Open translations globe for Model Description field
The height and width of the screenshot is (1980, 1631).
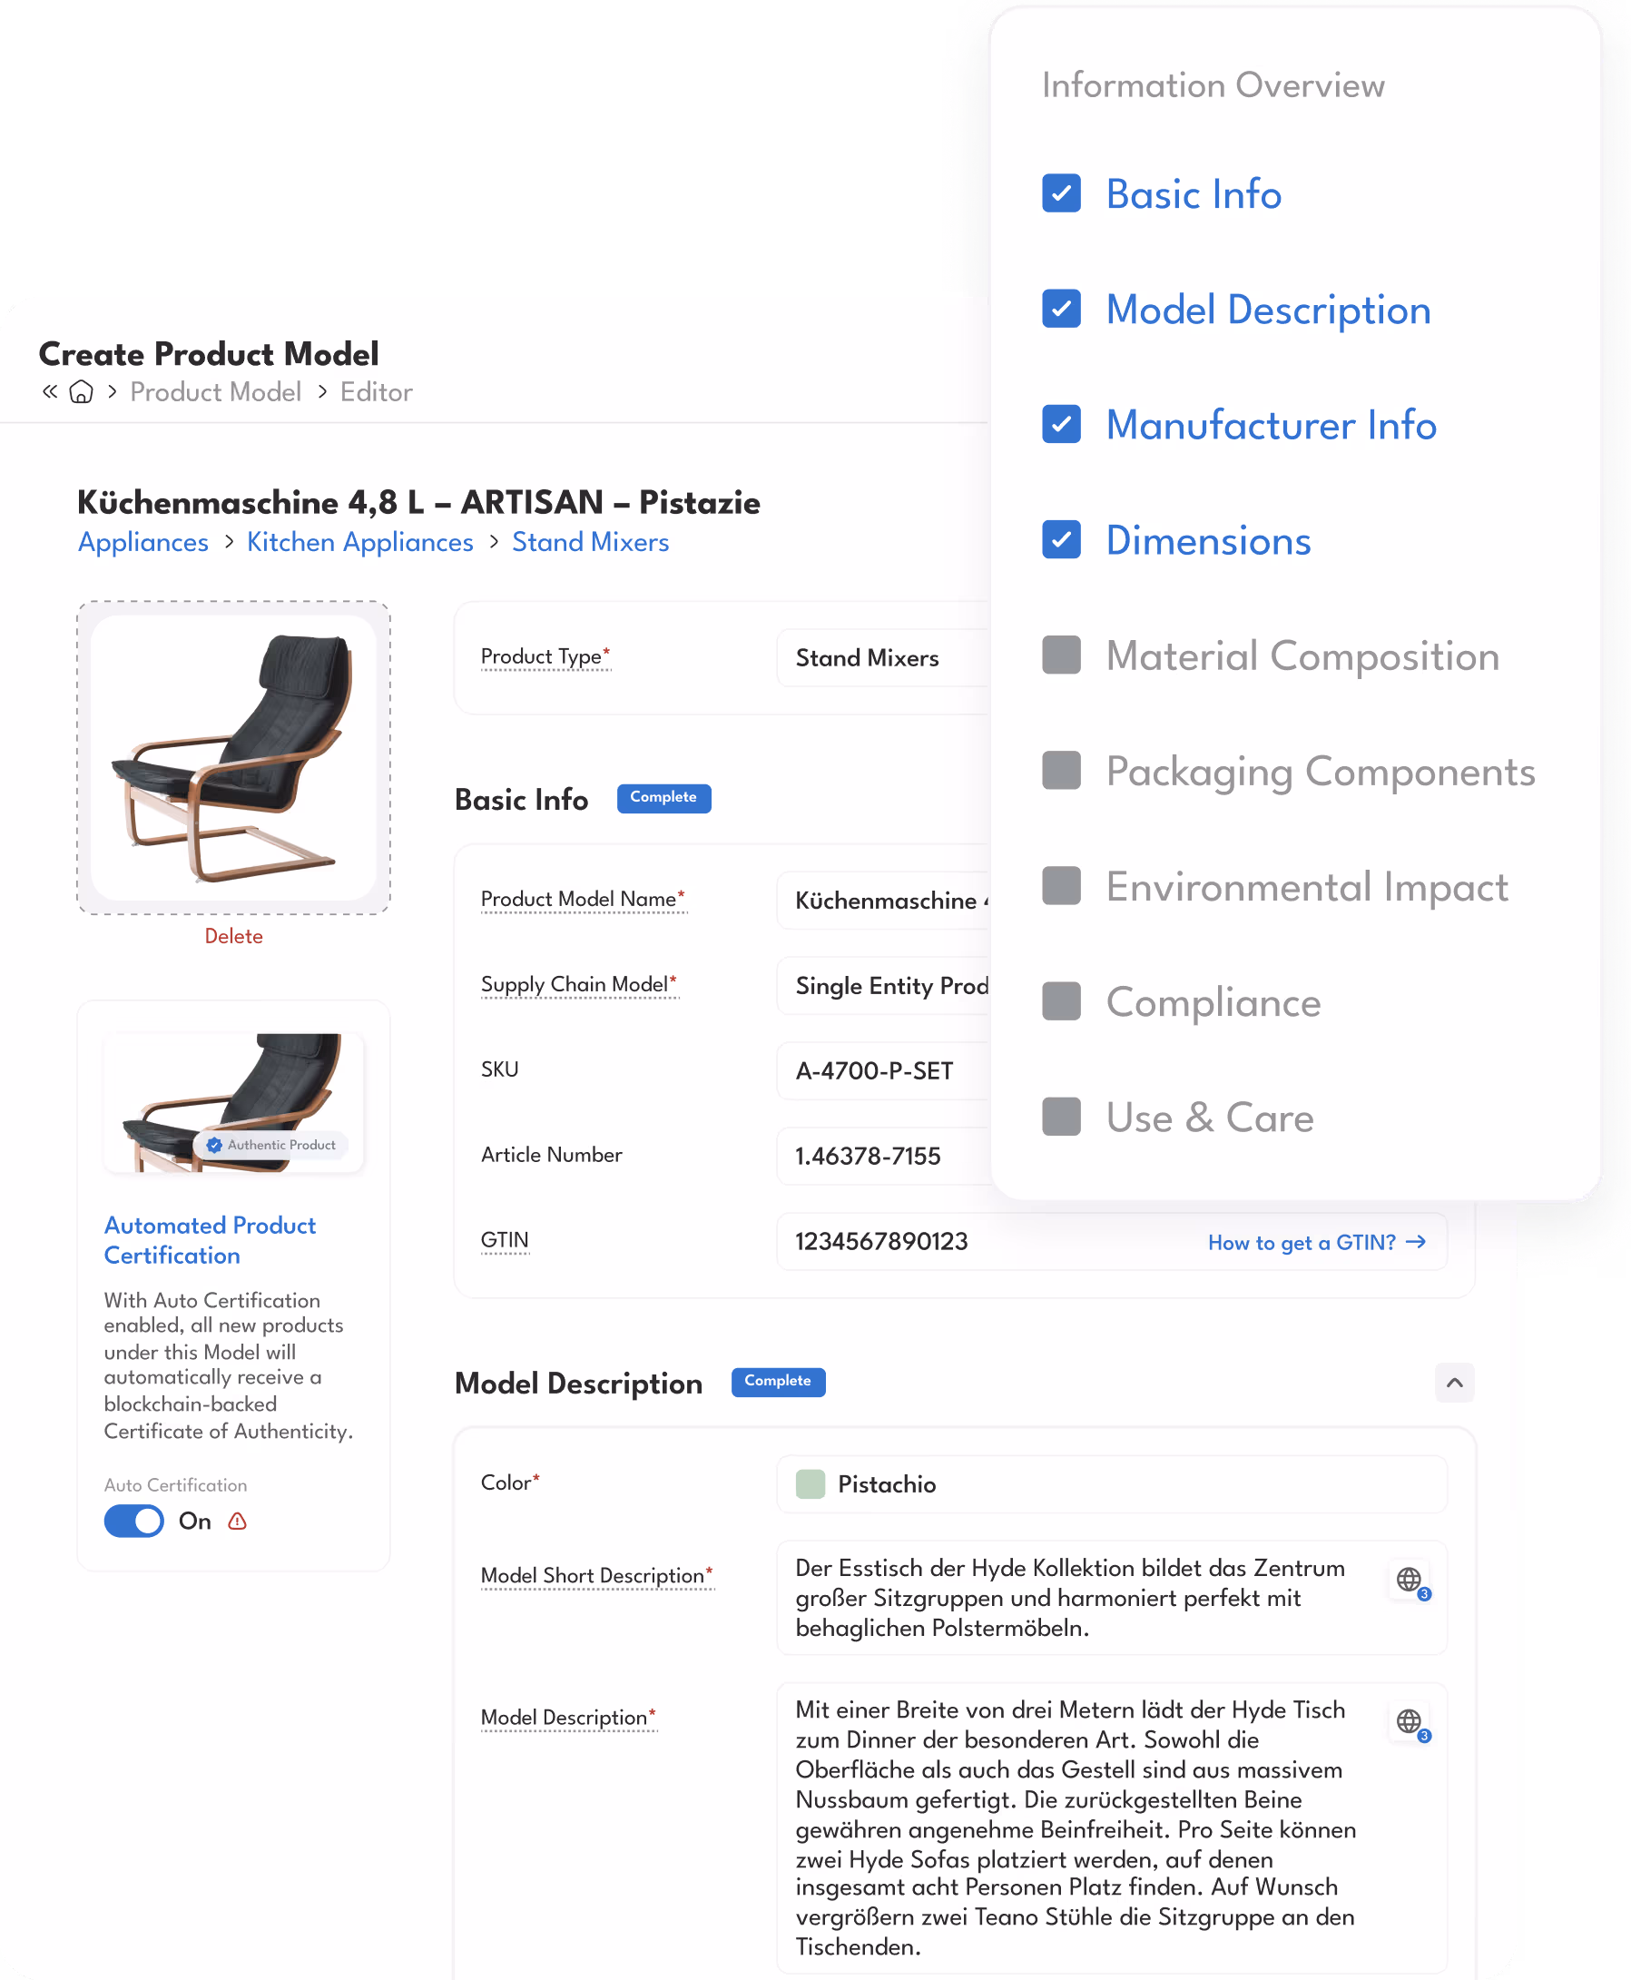tap(1410, 1722)
